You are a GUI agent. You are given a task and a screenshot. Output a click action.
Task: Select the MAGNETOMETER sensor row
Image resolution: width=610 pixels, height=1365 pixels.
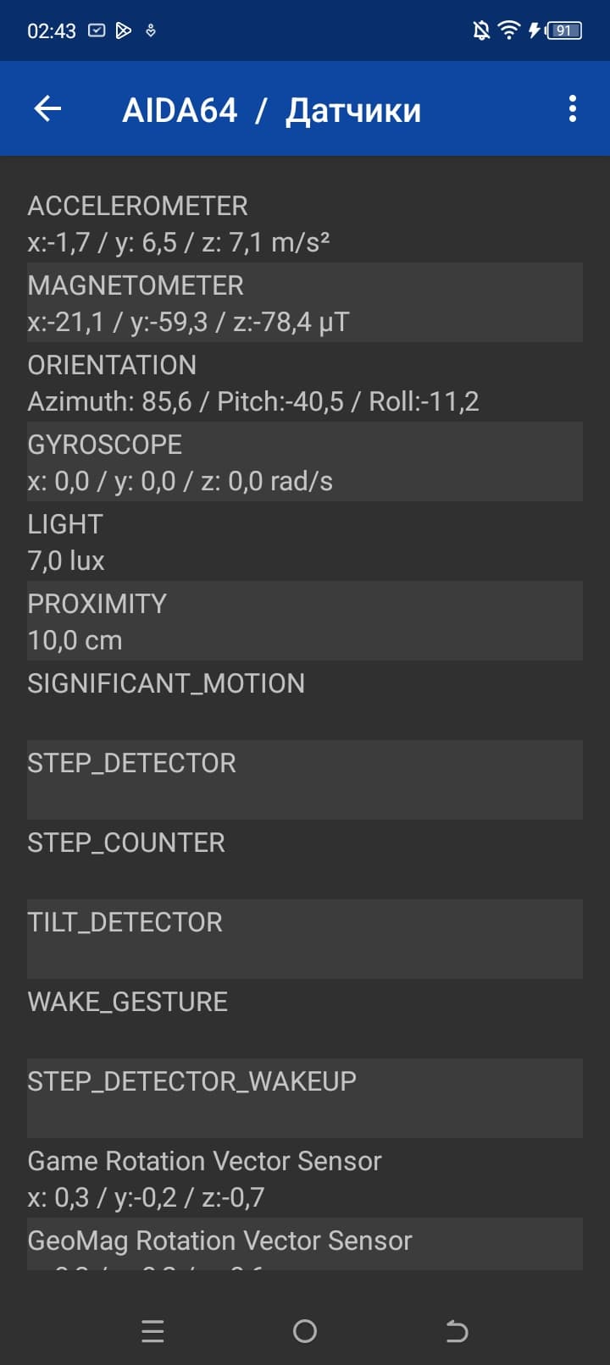pyautogui.click(x=305, y=302)
